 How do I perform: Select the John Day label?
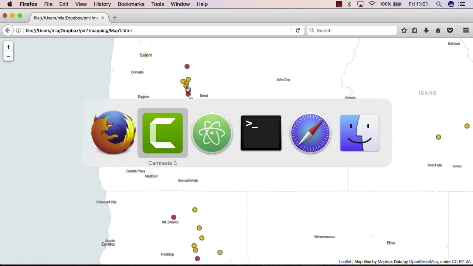click(283, 79)
